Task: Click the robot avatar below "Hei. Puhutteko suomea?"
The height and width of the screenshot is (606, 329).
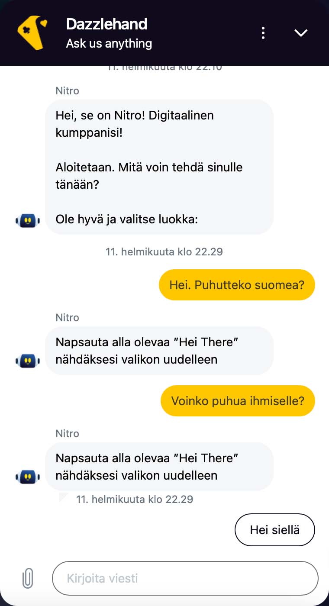Action: 28,360
